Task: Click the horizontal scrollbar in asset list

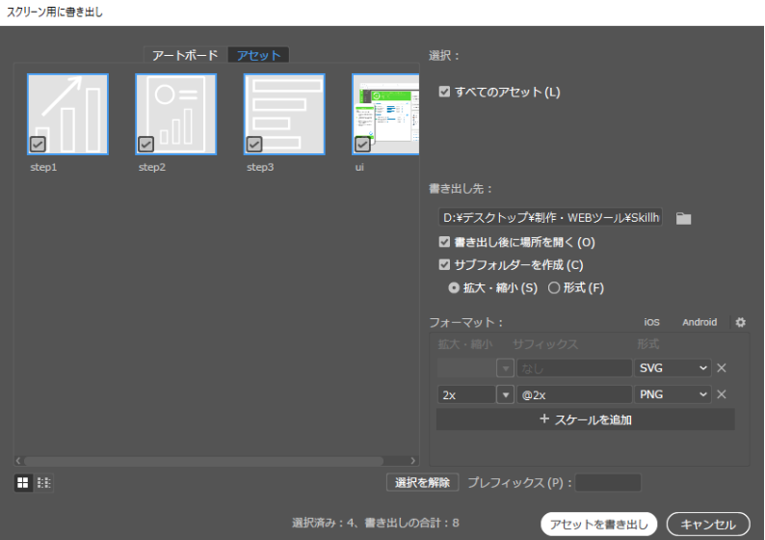Action: coord(203,461)
